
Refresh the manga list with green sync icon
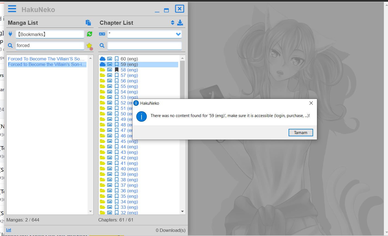pyautogui.click(x=89, y=34)
